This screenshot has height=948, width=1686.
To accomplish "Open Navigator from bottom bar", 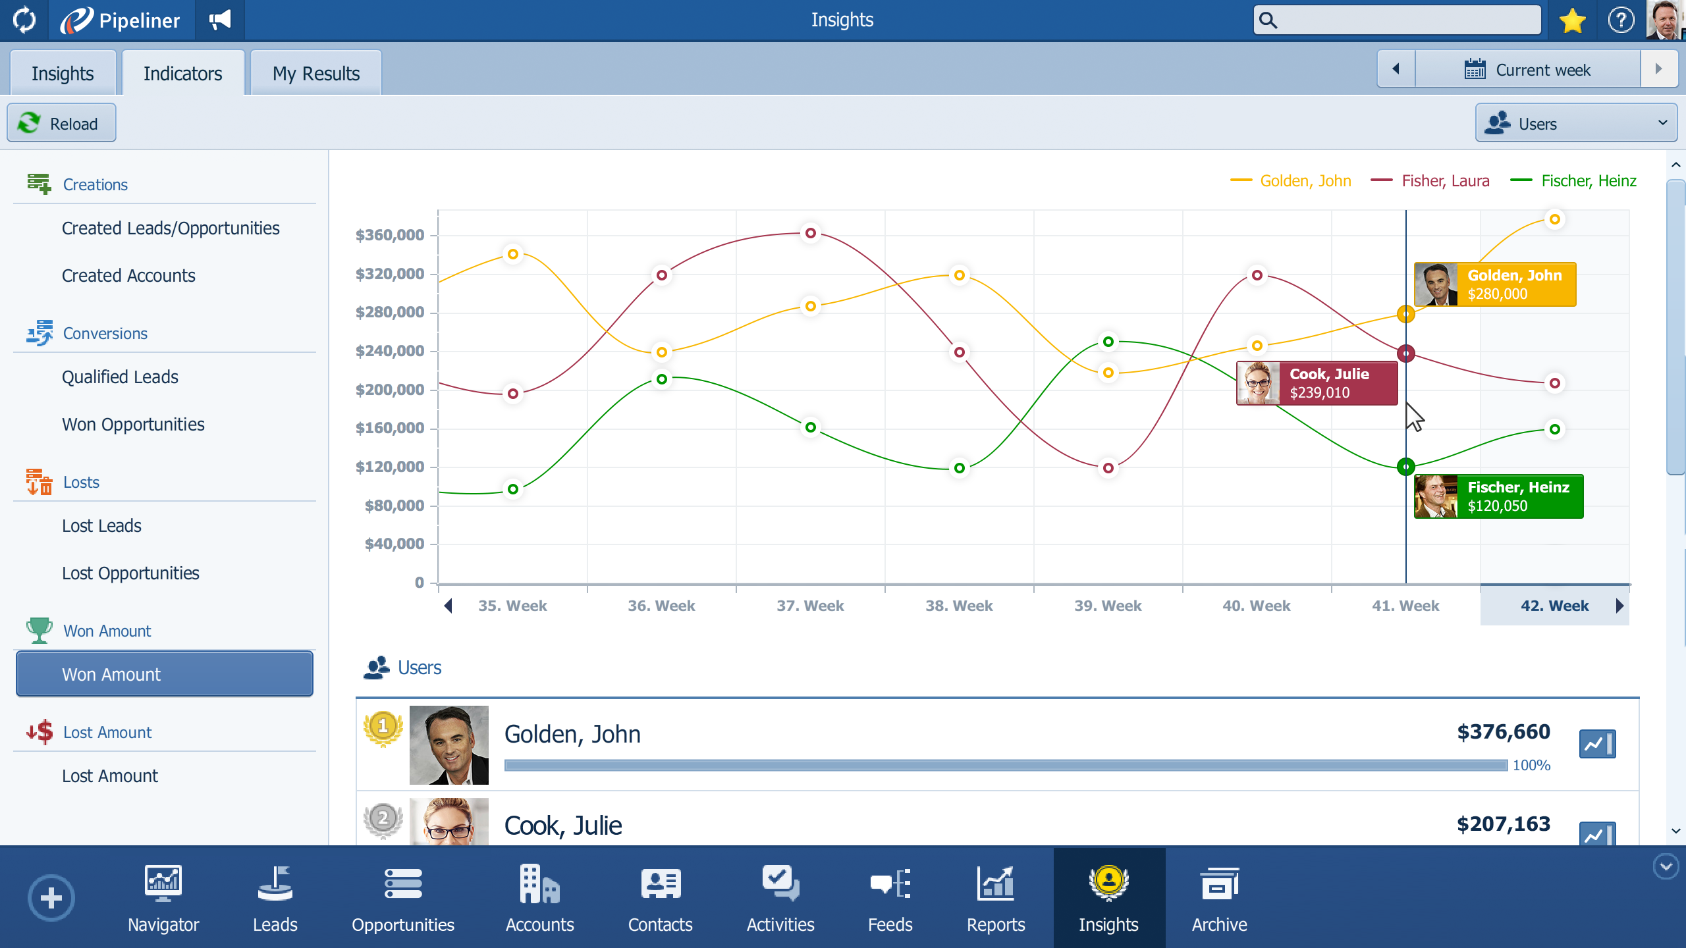I will click(x=163, y=898).
